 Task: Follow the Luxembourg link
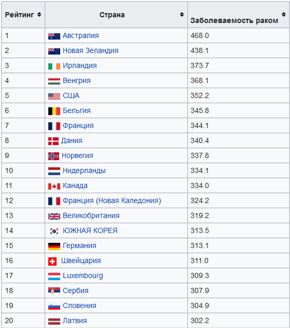click(x=83, y=276)
